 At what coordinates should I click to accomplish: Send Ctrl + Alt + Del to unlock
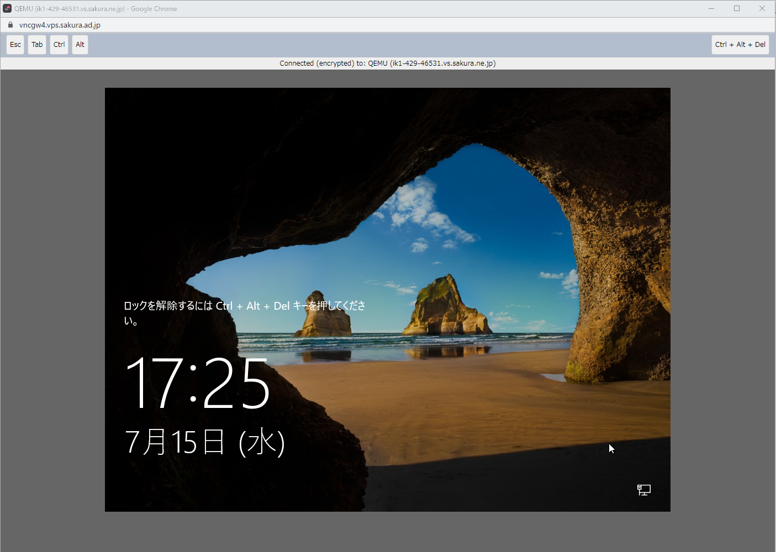pos(740,45)
